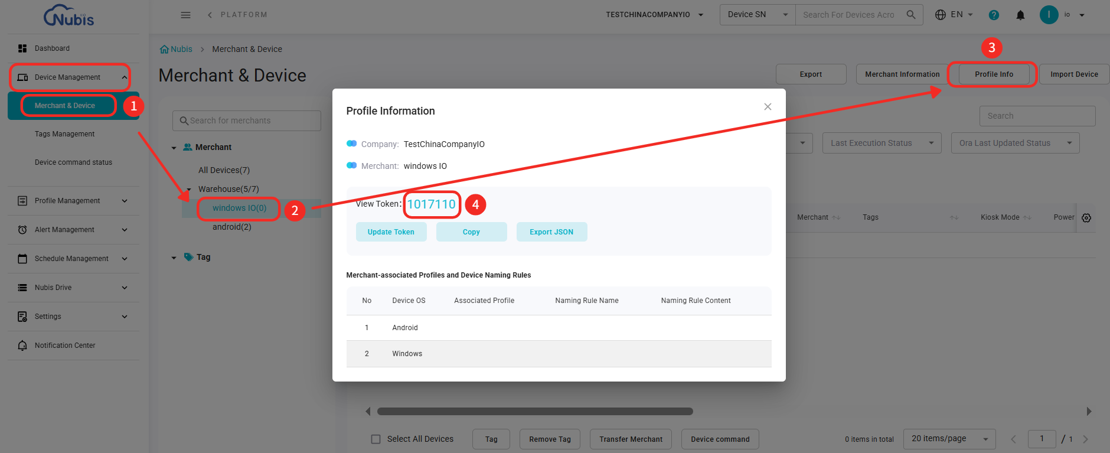Open Device command status
Image resolution: width=1110 pixels, height=453 pixels.
click(x=73, y=162)
